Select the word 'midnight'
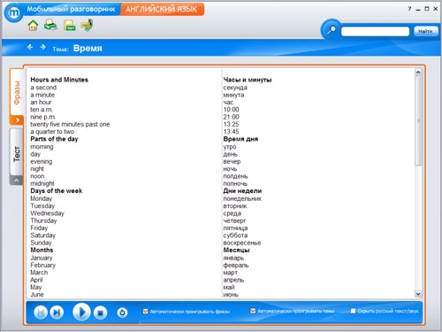The height and width of the screenshot is (332, 442). click(x=42, y=183)
